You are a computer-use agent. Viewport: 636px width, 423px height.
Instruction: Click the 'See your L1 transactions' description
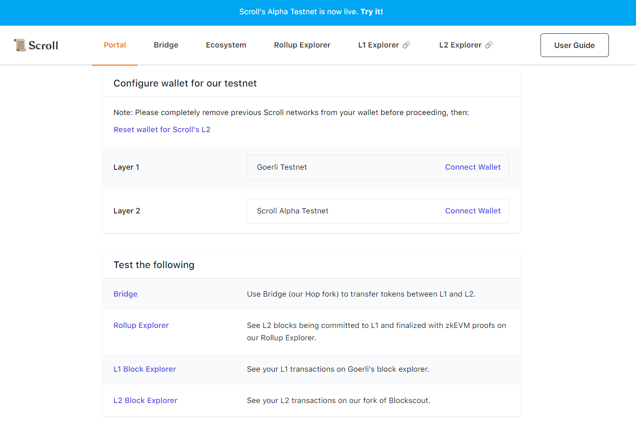pyautogui.click(x=338, y=369)
